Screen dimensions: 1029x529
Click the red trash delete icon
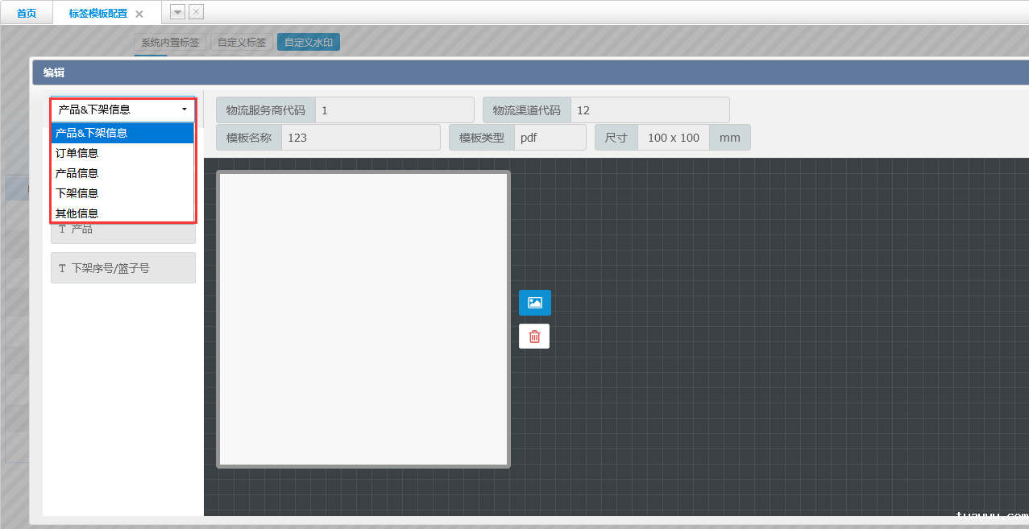point(534,337)
